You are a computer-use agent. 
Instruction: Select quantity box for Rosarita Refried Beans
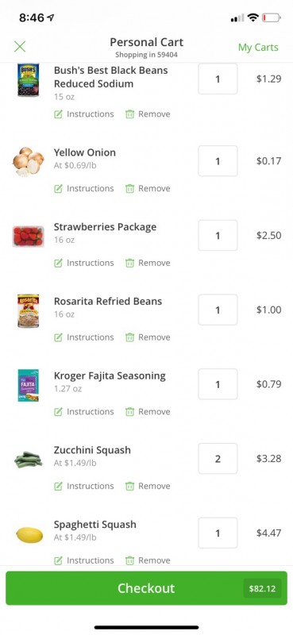point(218,310)
